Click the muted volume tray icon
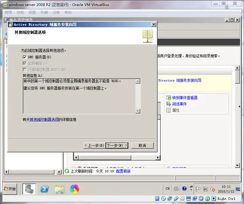The image size is (244, 204). point(213,189)
